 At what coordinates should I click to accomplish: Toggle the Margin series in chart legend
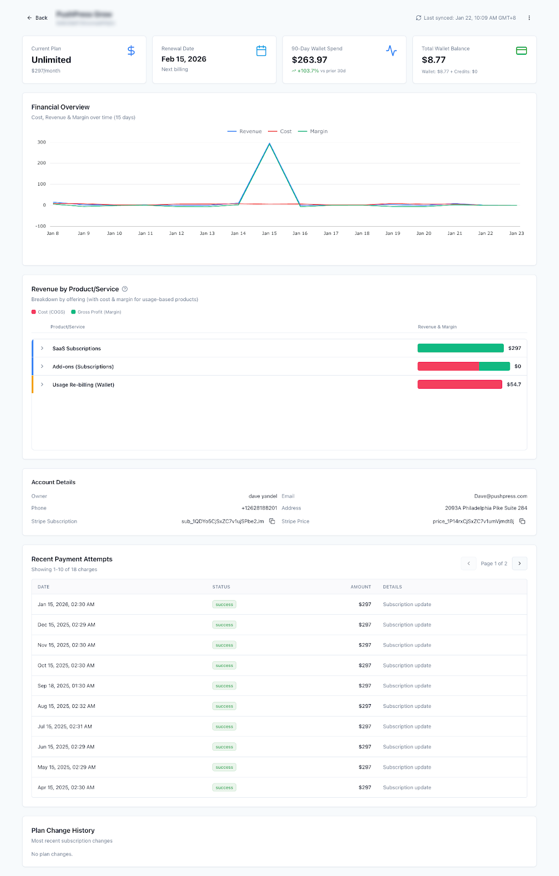pos(313,131)
